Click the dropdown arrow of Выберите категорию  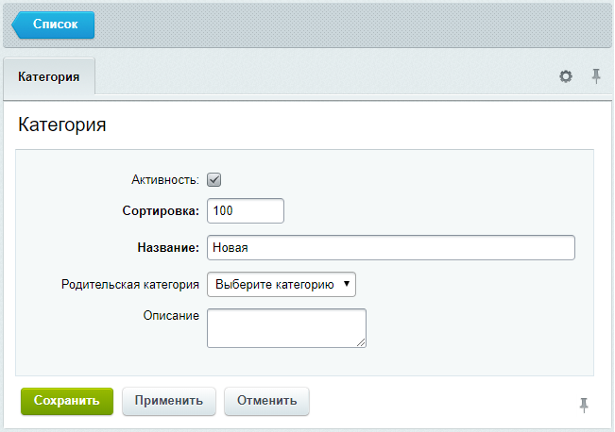click(x=347, y=284)
